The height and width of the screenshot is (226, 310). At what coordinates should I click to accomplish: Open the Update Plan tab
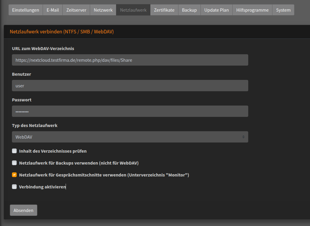(x=217, y=10)
